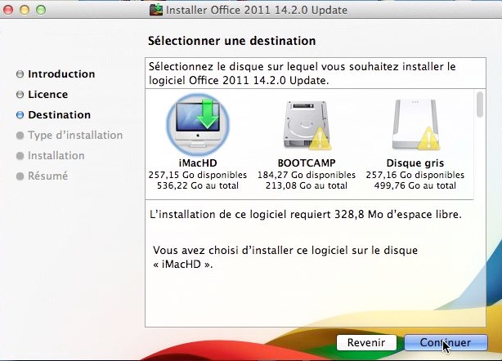Click the BOOTCAMP disk name label

(307, 163)
